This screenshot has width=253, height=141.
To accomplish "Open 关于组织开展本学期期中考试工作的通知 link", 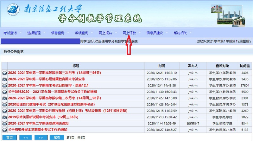I will pos(37,130).
